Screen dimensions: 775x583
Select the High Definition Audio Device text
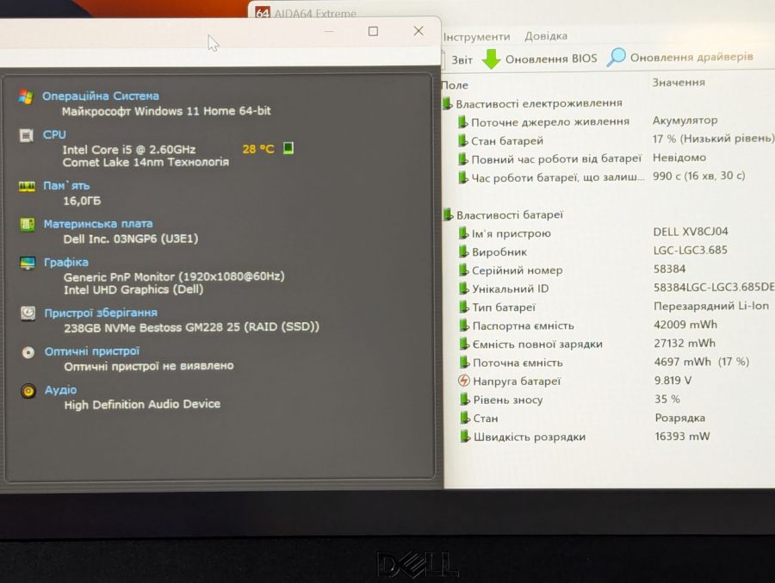[x=142, y=404]
